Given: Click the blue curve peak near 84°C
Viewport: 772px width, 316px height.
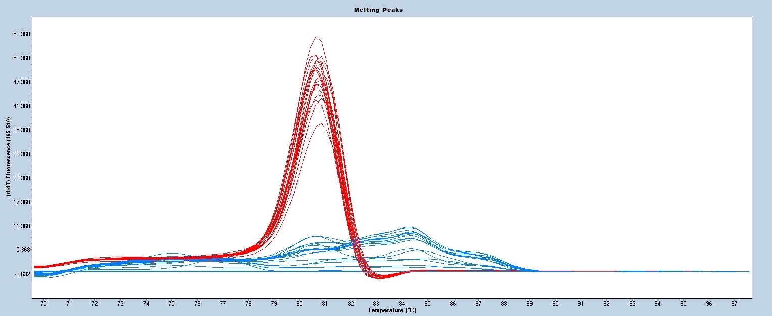Looking at the screenshot, I should [x=408, y=227].
